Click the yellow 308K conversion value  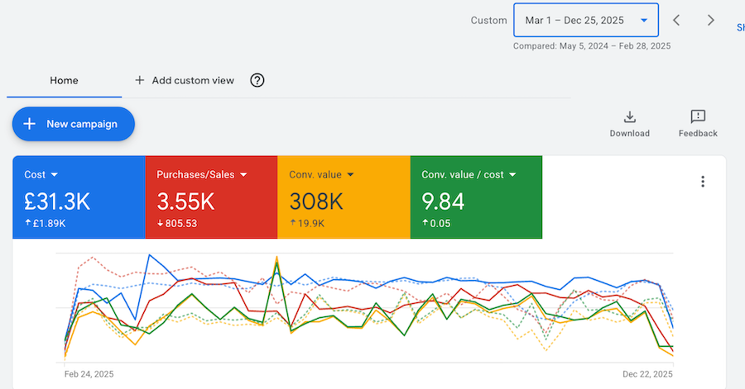click(x=315, y=200)
